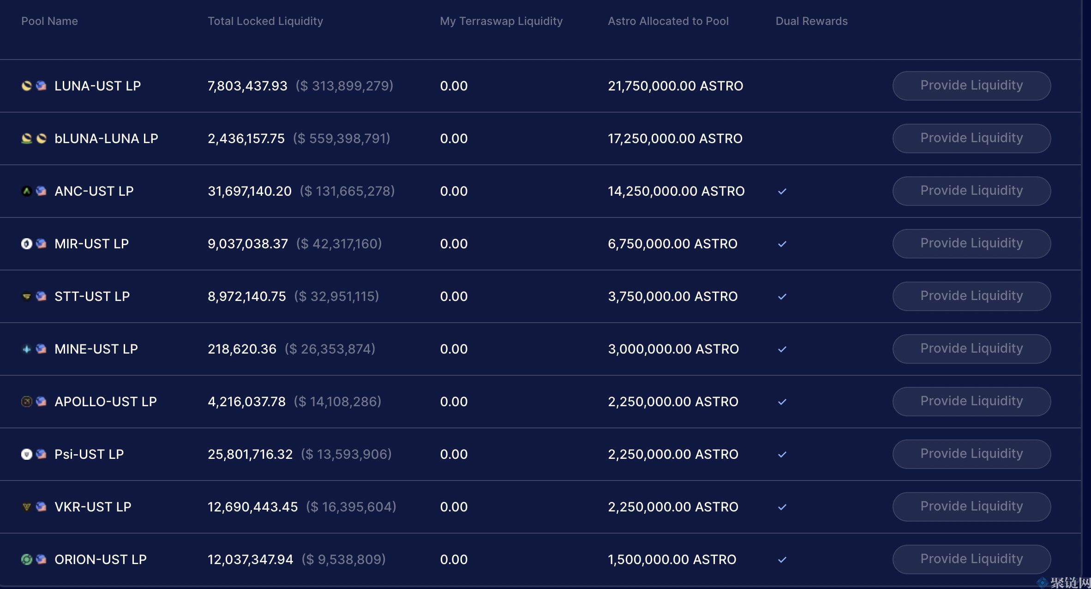The height and width of the screenshot is (589, 1091).
Task: Click the UST icon in ORION-UST LP row
Action: (x=41, y=559)
